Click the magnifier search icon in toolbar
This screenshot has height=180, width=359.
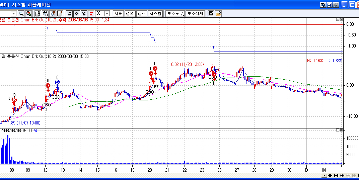(x=21, y=14)
